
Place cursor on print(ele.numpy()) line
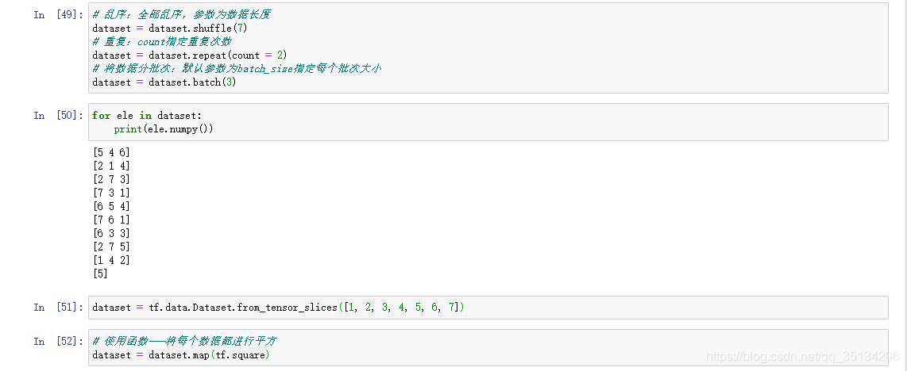point(164,129)
